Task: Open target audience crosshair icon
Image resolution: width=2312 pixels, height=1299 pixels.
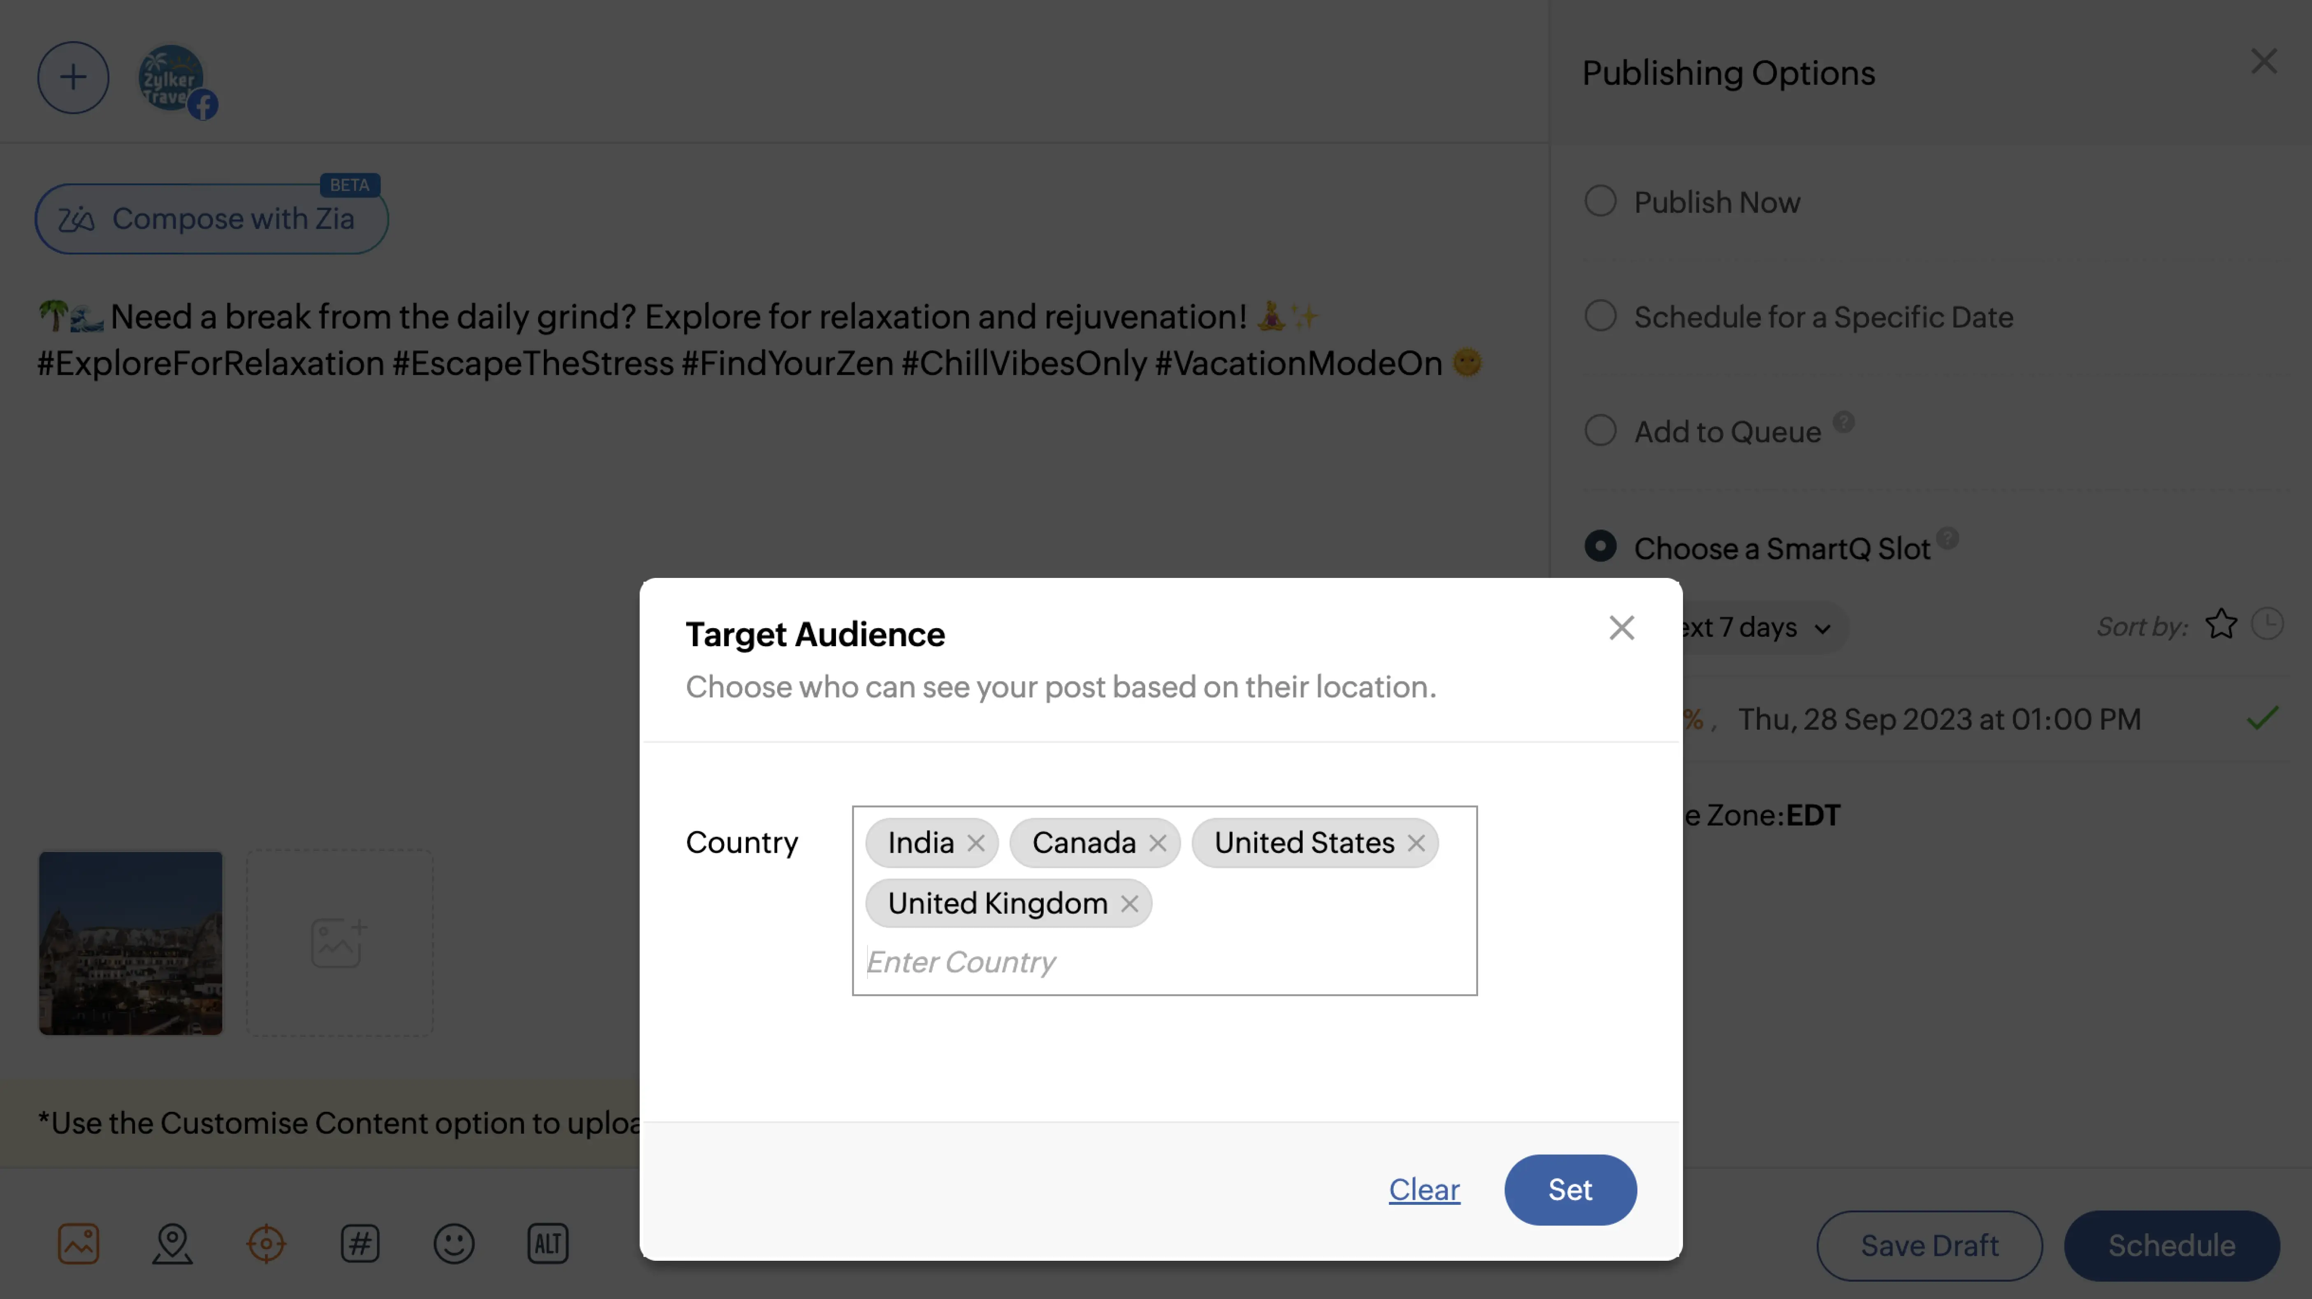Action: pyautogui.click(x=266, y=1244)
